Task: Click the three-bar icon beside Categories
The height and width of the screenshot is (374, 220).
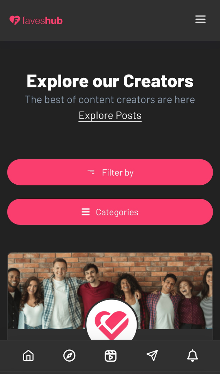Action: [x=86, y=212]
